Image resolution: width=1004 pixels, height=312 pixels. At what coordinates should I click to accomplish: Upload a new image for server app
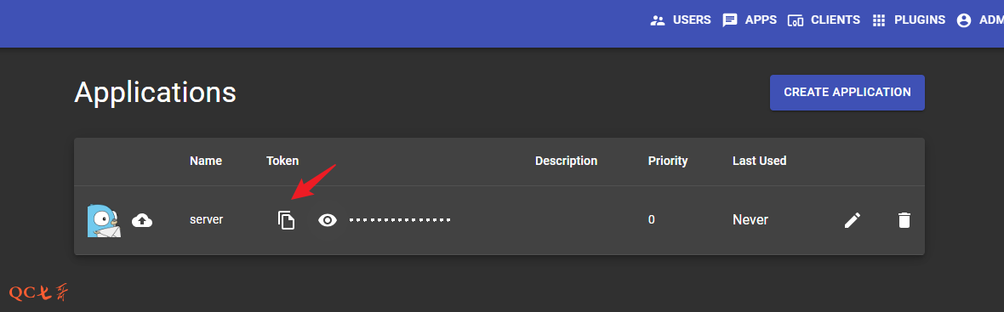pyautogui.click(x=142, y=220)
